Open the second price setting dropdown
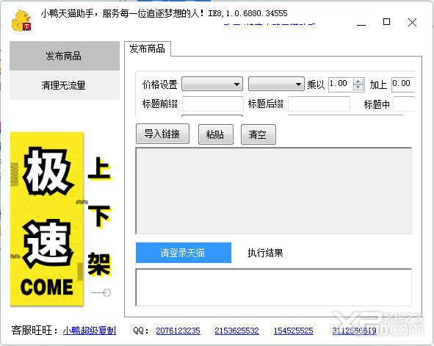The width and height of the screenshot is (434, 346). coord(276,84)
